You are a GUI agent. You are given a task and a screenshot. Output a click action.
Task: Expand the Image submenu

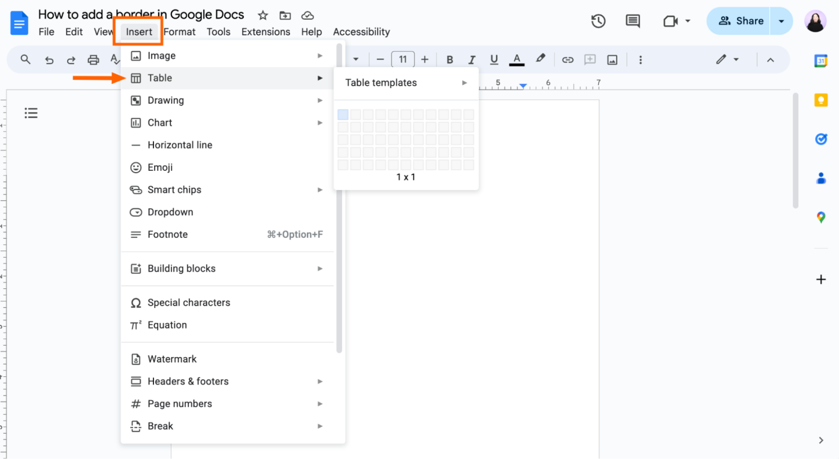(x=227, y=56)
